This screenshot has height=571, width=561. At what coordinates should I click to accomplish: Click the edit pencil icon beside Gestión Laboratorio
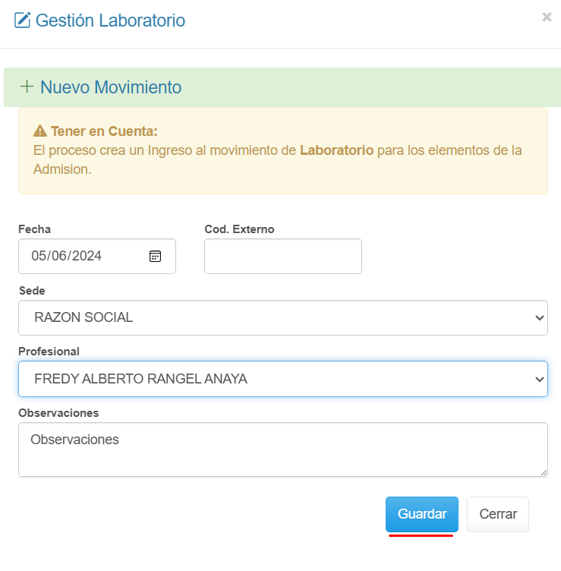tap(23, 21)
